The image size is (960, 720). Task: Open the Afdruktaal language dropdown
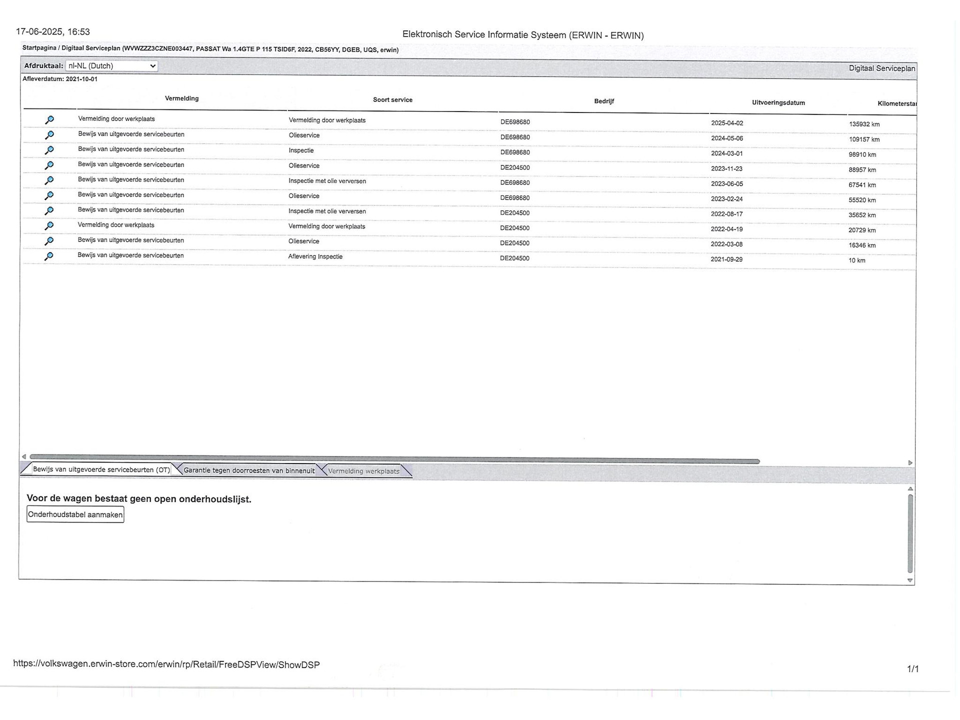[x=111, y=66]
